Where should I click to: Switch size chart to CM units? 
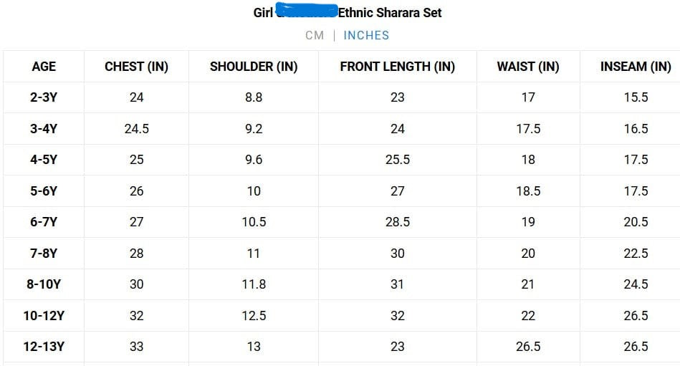(x=315, y=35)
